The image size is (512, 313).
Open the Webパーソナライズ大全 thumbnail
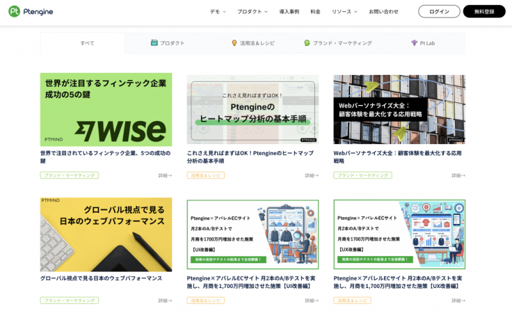[x=399, y=109]
